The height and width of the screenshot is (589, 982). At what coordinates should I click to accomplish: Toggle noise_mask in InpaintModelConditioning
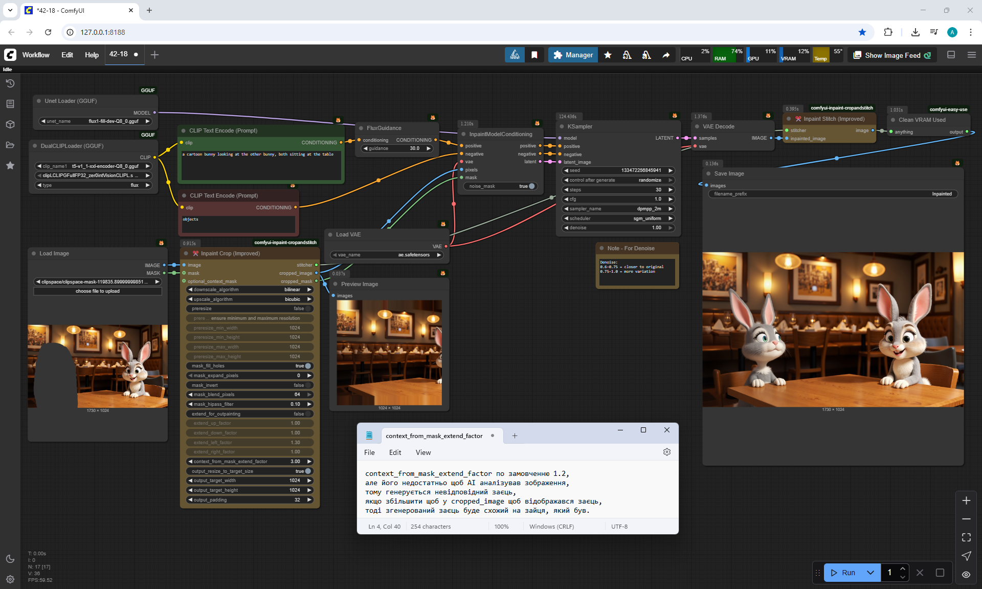tap(531, 186)
